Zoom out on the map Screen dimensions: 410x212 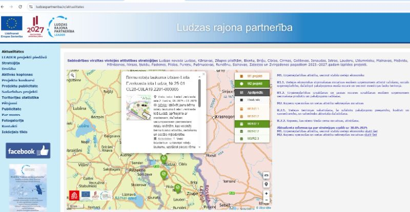266,201
